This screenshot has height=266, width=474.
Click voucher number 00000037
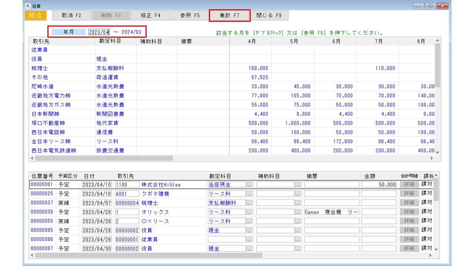[42, 203]
